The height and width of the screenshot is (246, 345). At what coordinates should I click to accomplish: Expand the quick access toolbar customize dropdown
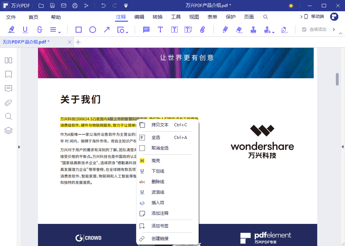point(126,6)
